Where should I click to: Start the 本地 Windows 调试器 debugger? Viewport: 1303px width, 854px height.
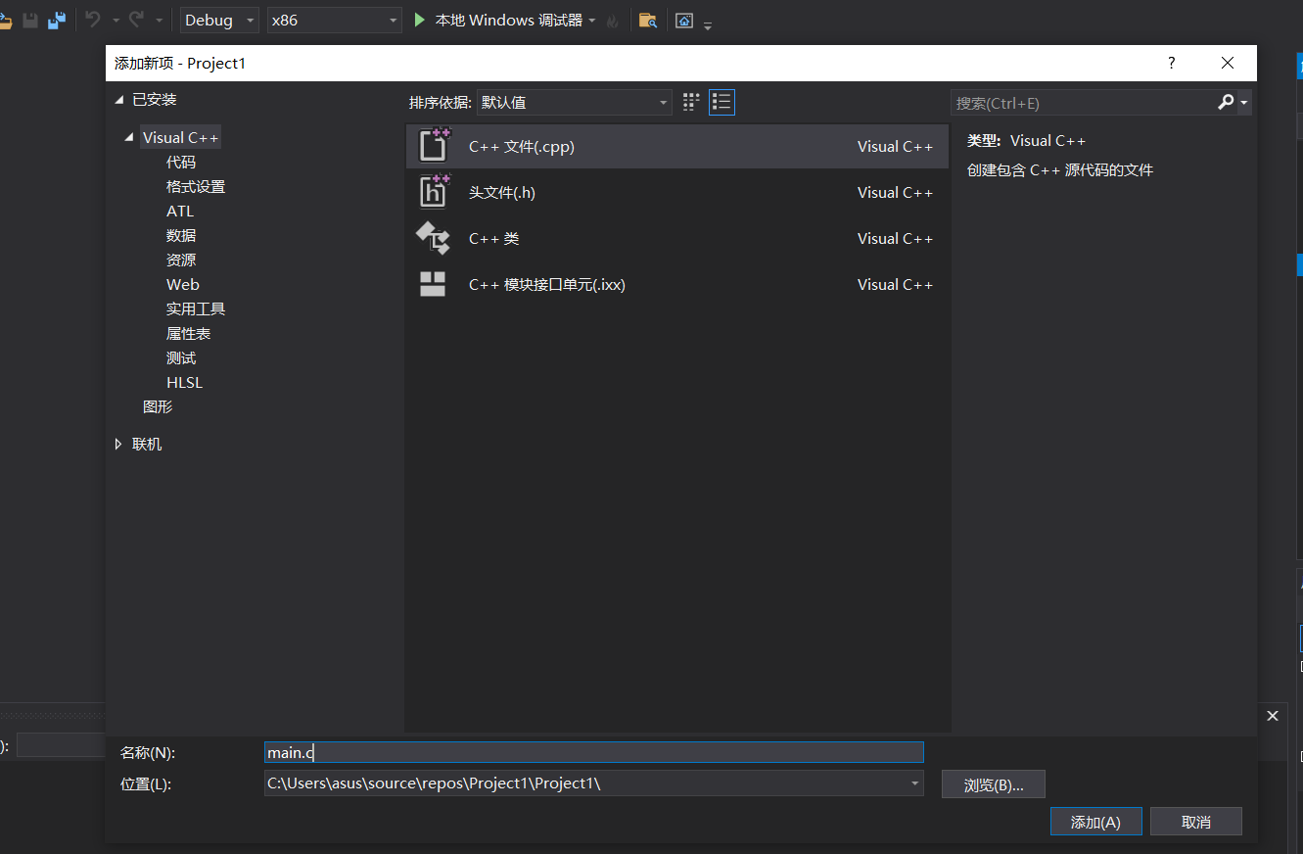point(499,20)
